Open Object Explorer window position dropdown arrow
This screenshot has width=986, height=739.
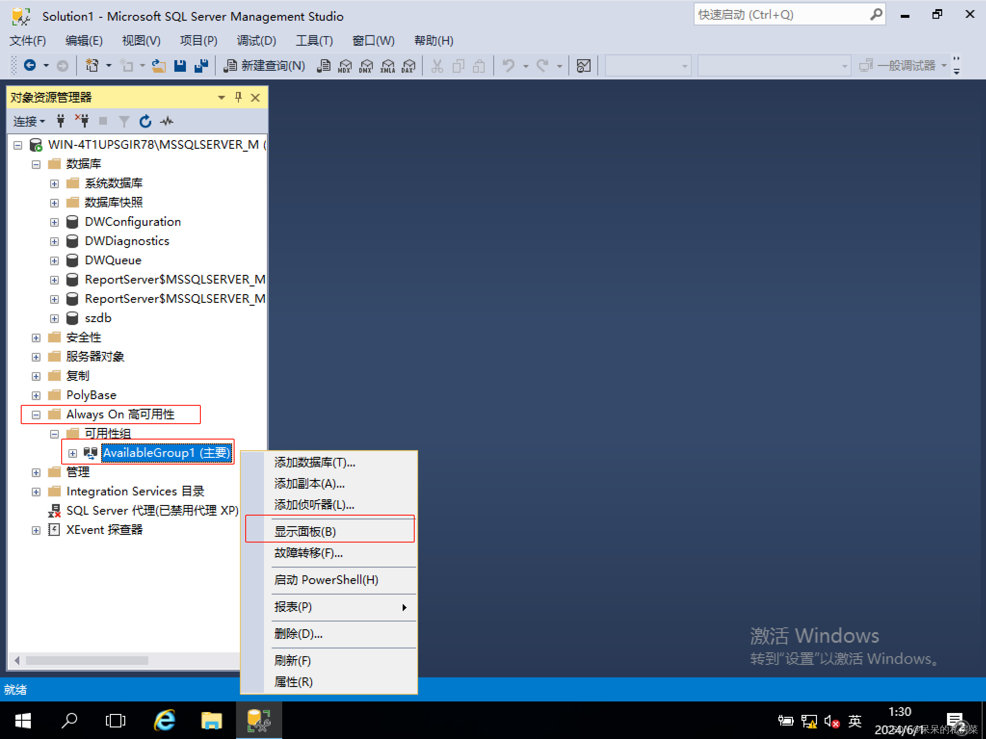coord(221,98)
